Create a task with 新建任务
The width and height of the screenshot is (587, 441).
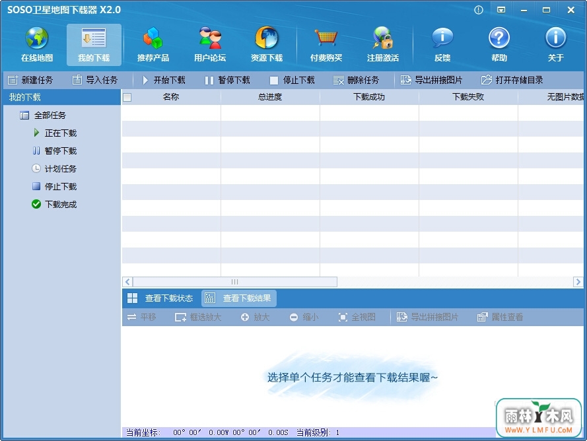[30, 80]
